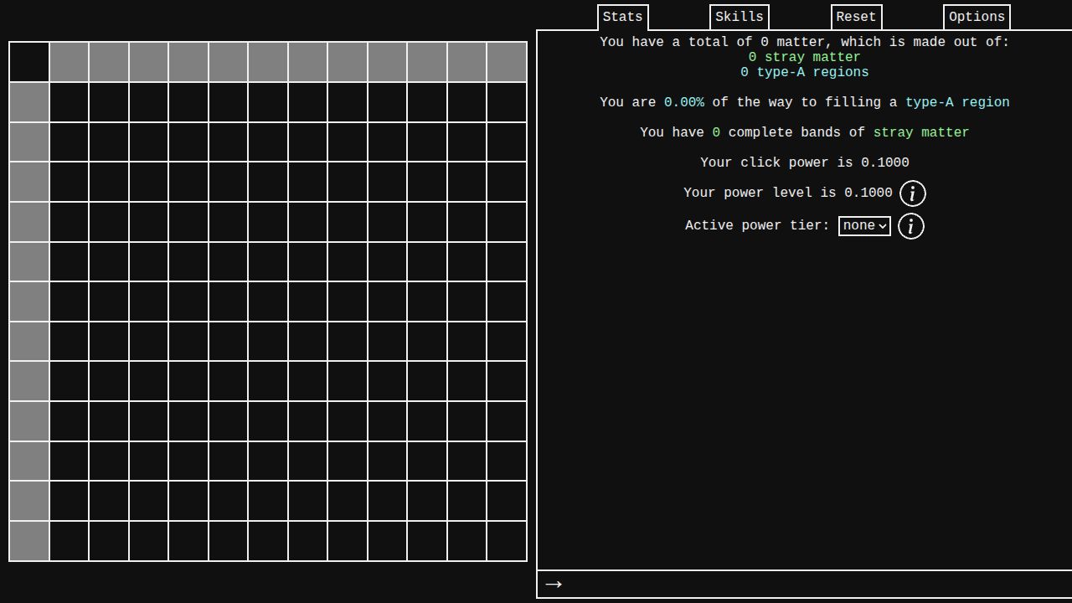Open the Skills tab
The height and width of the screenshot is (603, 1072).
coord(740,17)
